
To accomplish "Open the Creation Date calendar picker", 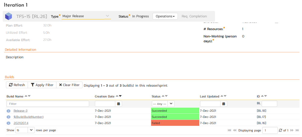I will [x=119, y=104].
